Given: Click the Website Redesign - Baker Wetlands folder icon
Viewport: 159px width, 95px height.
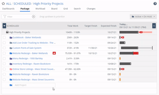Looking at the screenshot, I should click(11, 53).
